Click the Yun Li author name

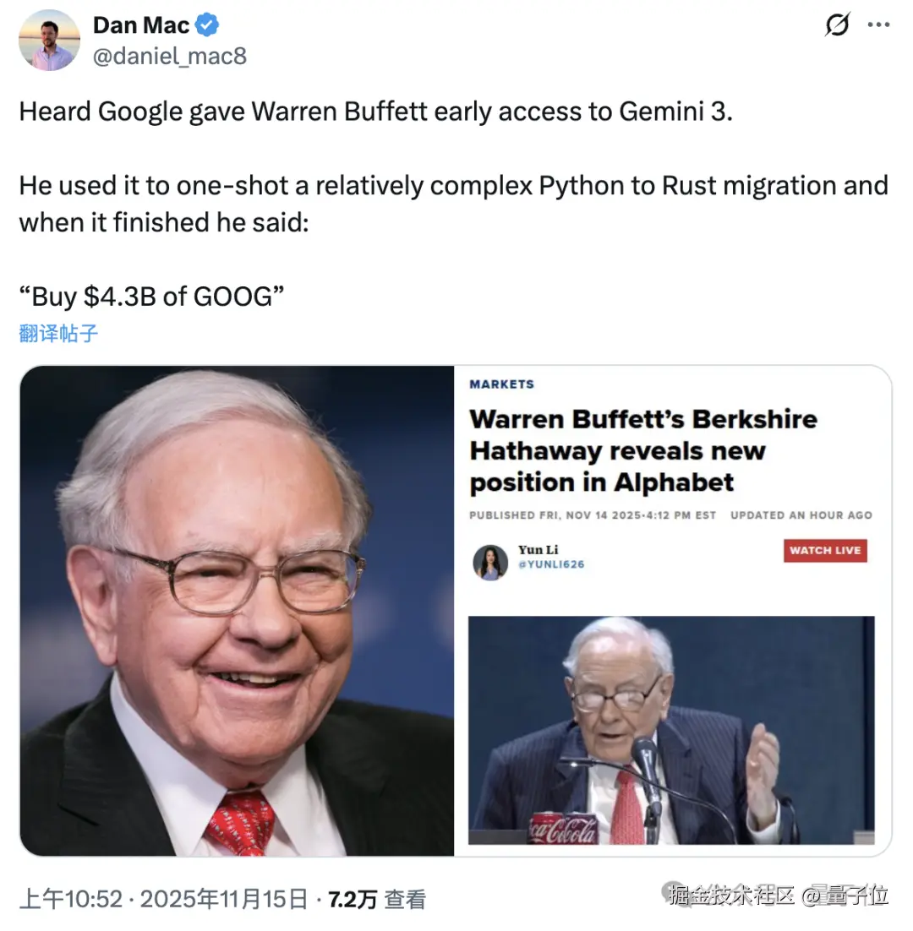click(539, 550)
